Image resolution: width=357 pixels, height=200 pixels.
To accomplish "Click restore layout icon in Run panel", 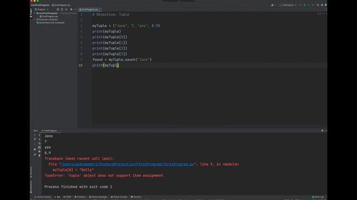I will (x=35, y=149).
